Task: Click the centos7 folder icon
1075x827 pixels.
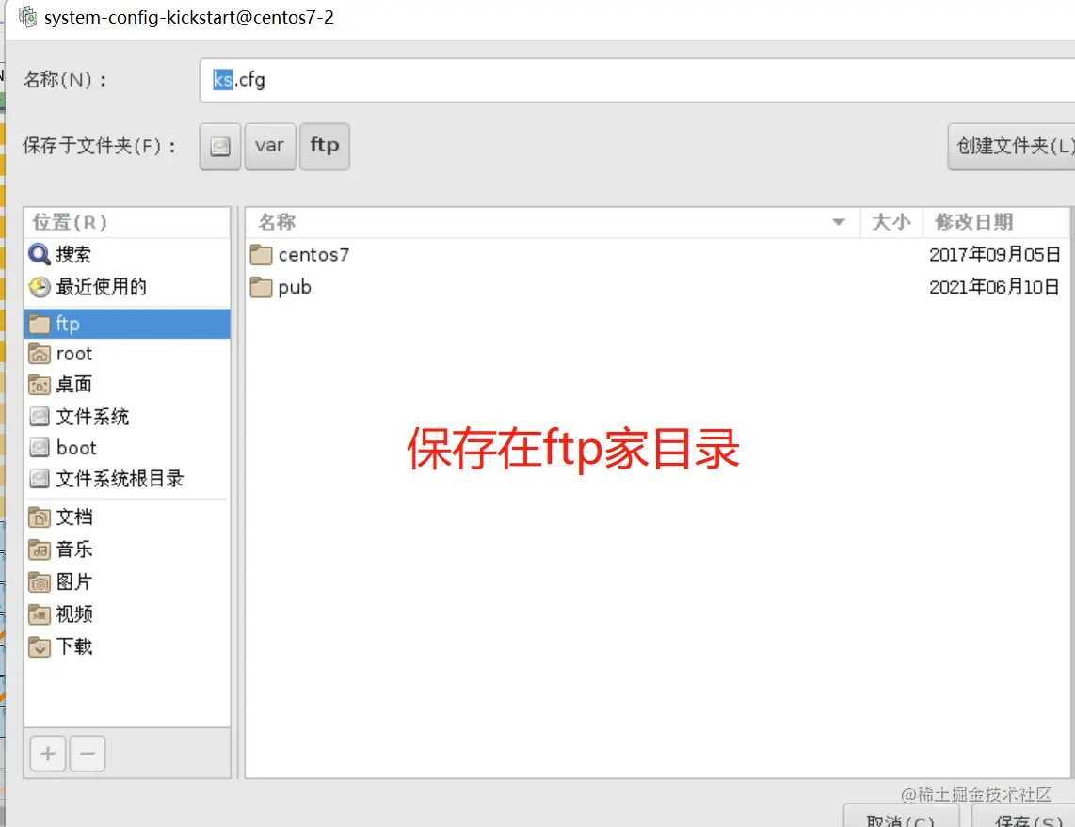Action: coord(261,255)
